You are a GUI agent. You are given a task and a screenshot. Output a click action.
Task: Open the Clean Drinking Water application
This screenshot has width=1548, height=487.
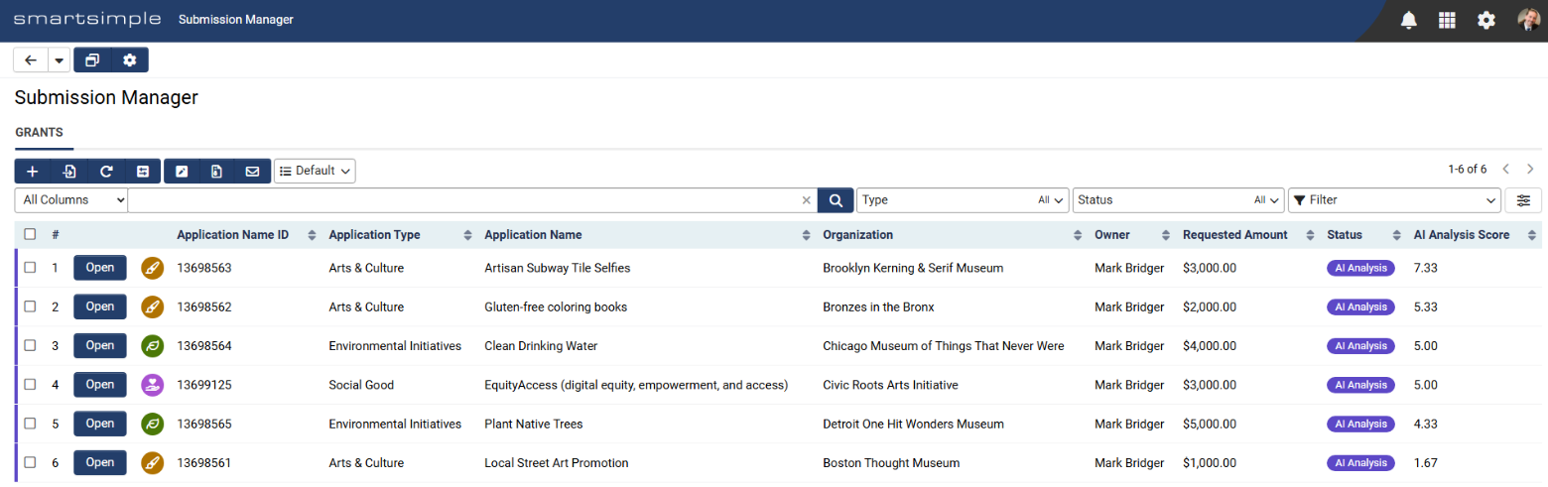click(100, 345)
